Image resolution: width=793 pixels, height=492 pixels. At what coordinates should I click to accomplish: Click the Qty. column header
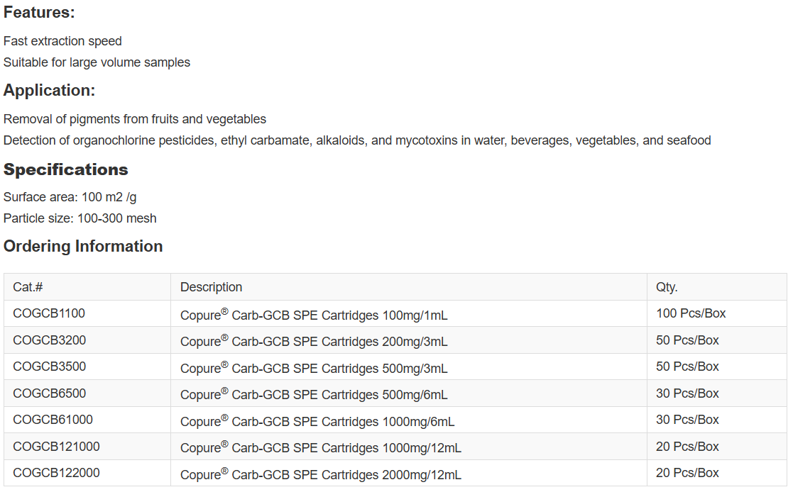[x=667, y=287]
